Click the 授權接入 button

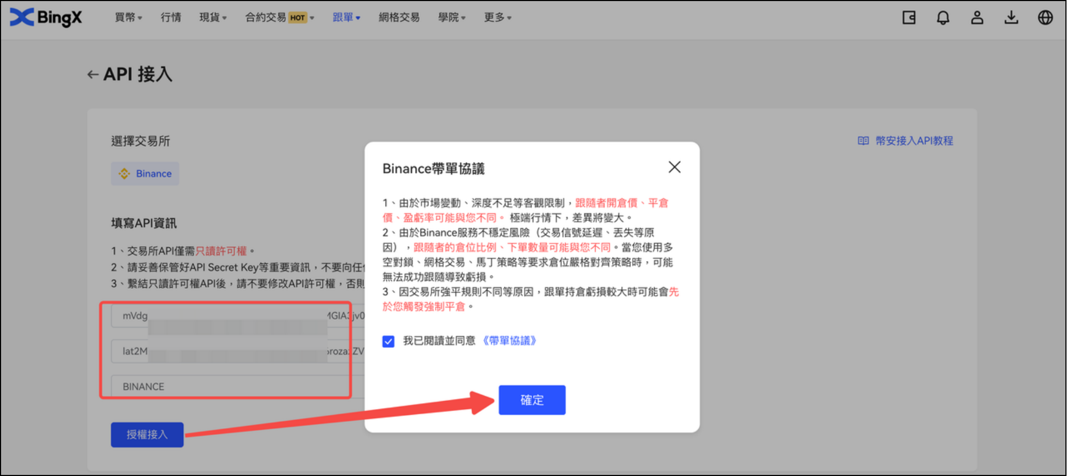tap(147, 435)
